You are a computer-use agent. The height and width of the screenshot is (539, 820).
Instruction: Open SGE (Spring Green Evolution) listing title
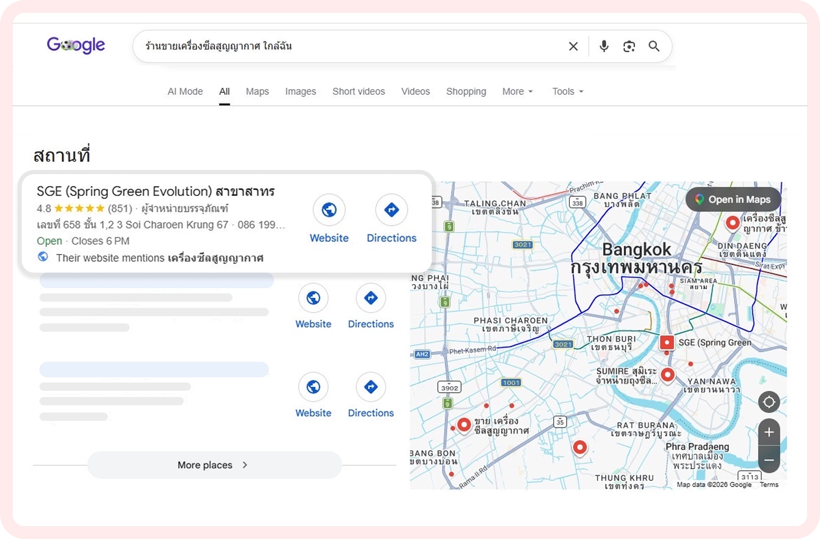(x=156, y=191)
